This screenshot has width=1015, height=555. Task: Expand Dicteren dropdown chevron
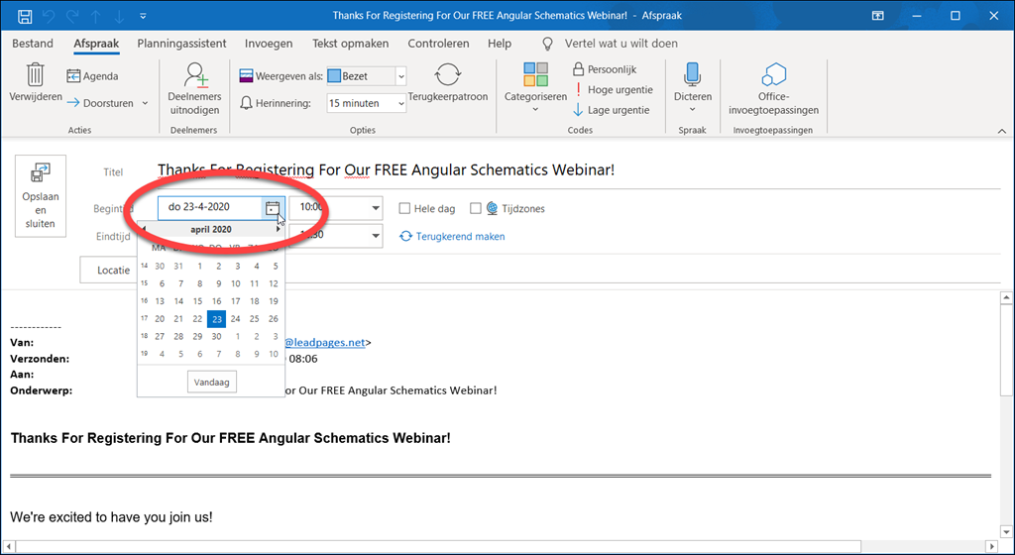[692, 110]
